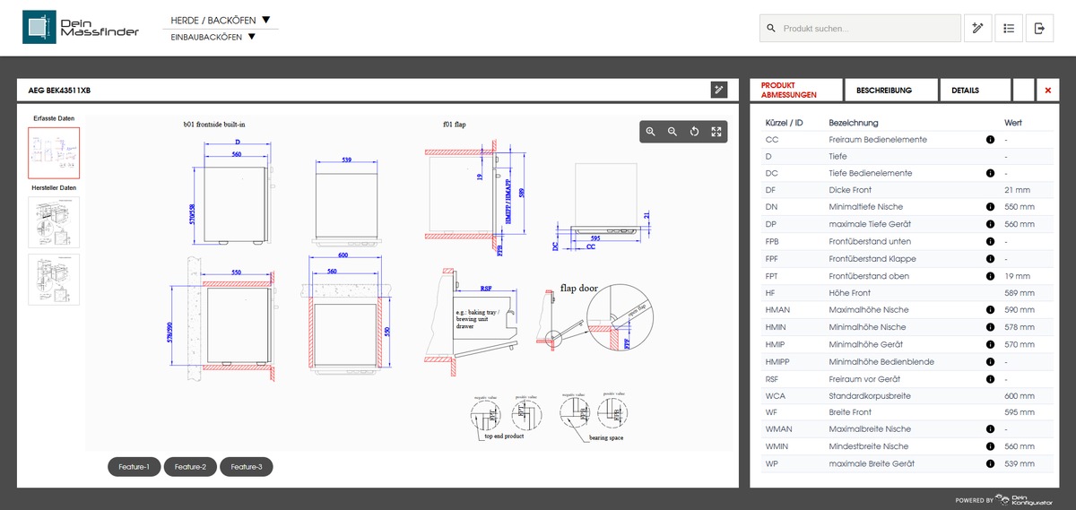Click the edit icon next to AEG BEK43511XB title

point(718,90)
